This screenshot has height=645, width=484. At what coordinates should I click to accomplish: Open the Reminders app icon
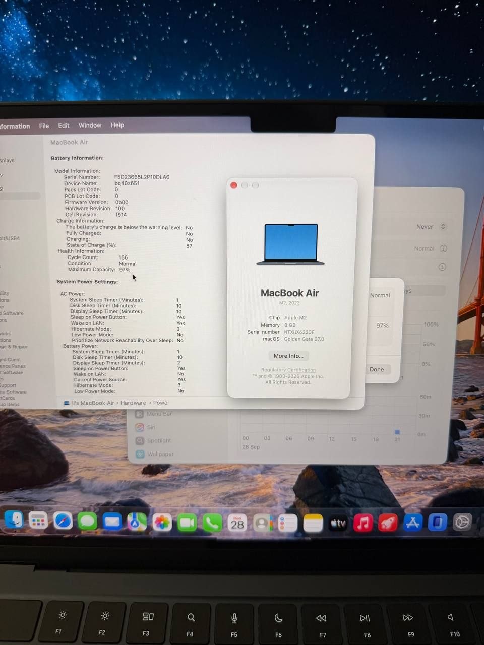(x=287, y=523)
